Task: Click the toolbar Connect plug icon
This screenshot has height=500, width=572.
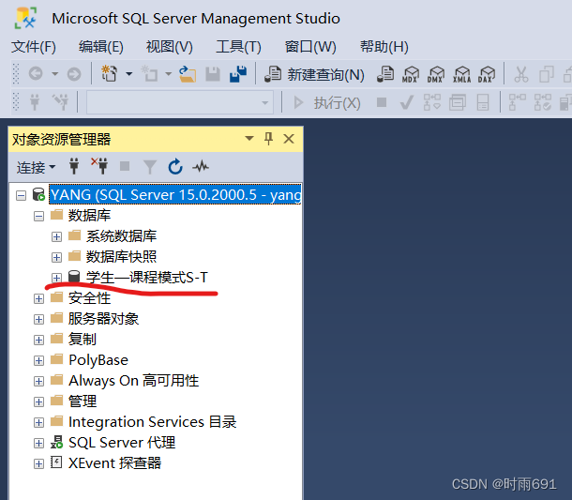Action: 35,102
